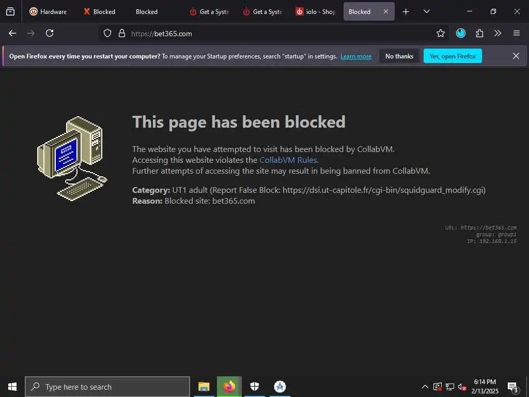Viewport: 529px width, 397px height.
Task: Close the active Blocked tab
Action: [385, 11]
